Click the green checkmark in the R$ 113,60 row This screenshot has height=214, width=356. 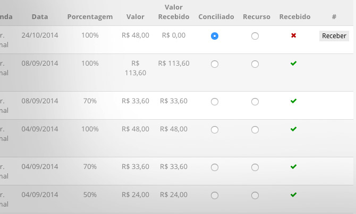coord(293,64)
